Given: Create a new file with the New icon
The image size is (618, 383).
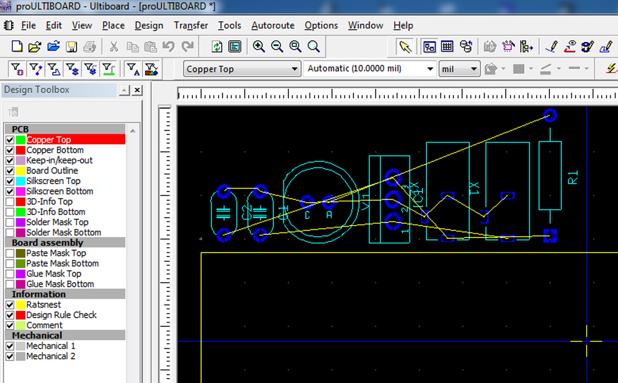Looking at the screenshot, I should tap(17, 46).
